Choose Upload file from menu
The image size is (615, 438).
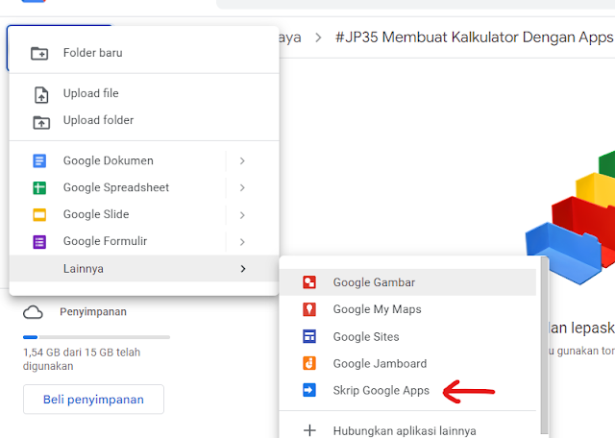[144, 93]
